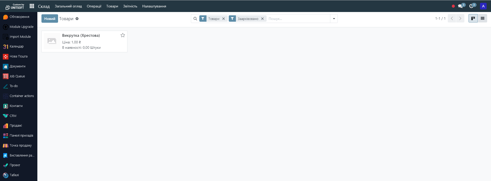
Task: Click the gear icon beside Товари title
Action: click(x=77, y=19)
